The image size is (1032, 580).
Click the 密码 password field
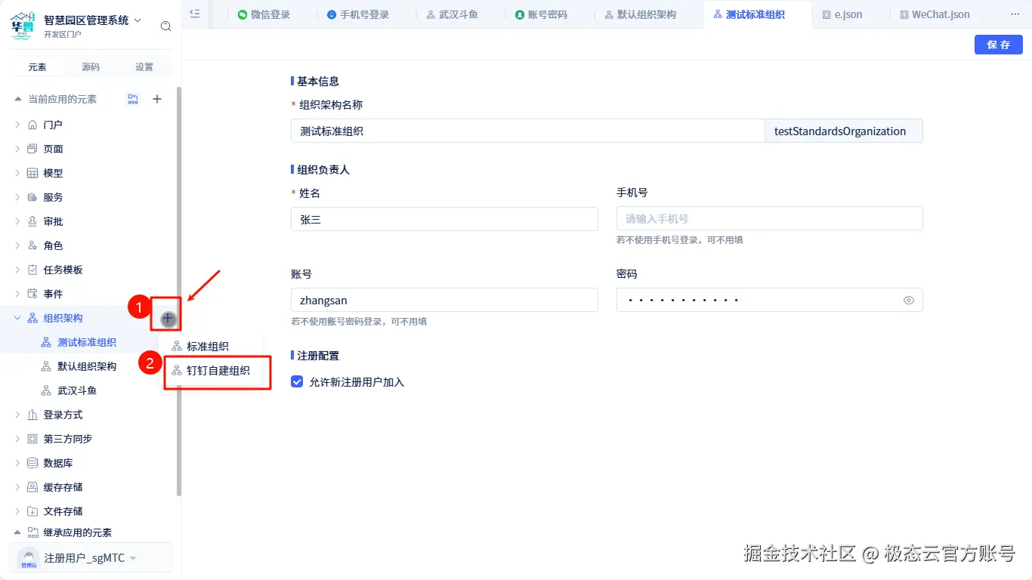tap(770, 300)
